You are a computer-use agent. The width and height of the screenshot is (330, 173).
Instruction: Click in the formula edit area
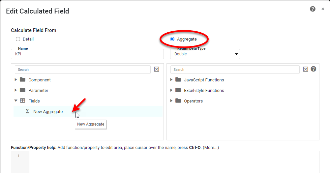(x=174, y=162)
